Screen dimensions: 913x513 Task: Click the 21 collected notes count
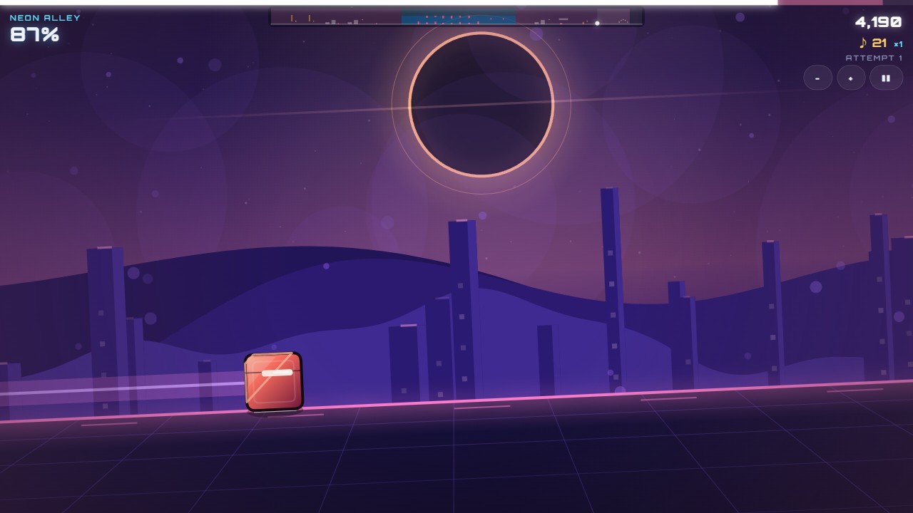point(879,43)
